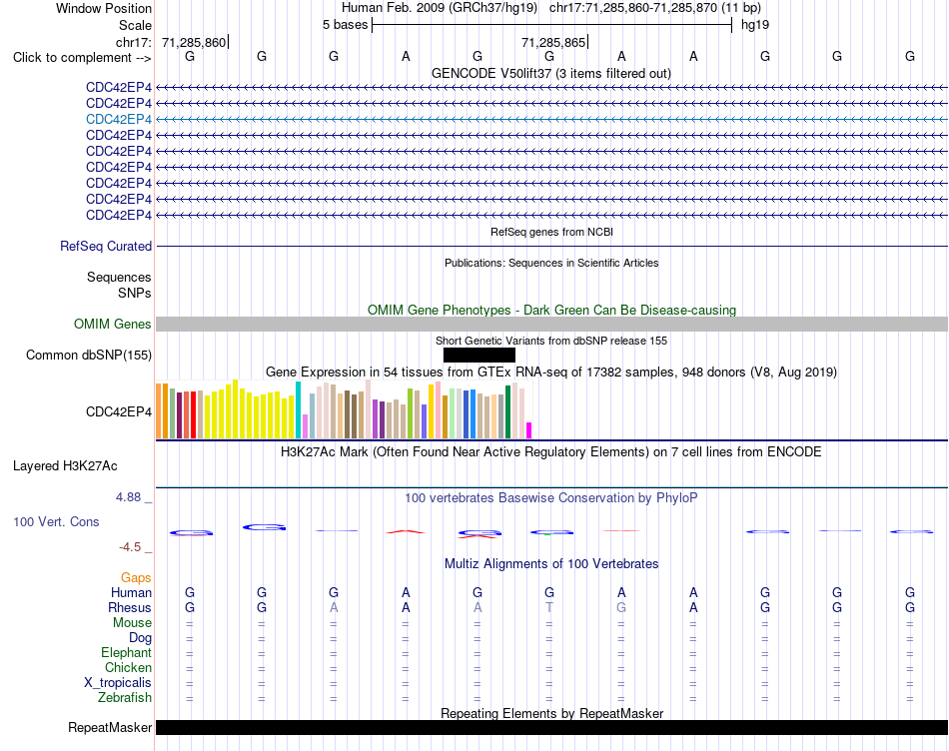The image size is (949, 751).
Task: Click 'Click to complement -->' label
Action: tap(82, 58)
